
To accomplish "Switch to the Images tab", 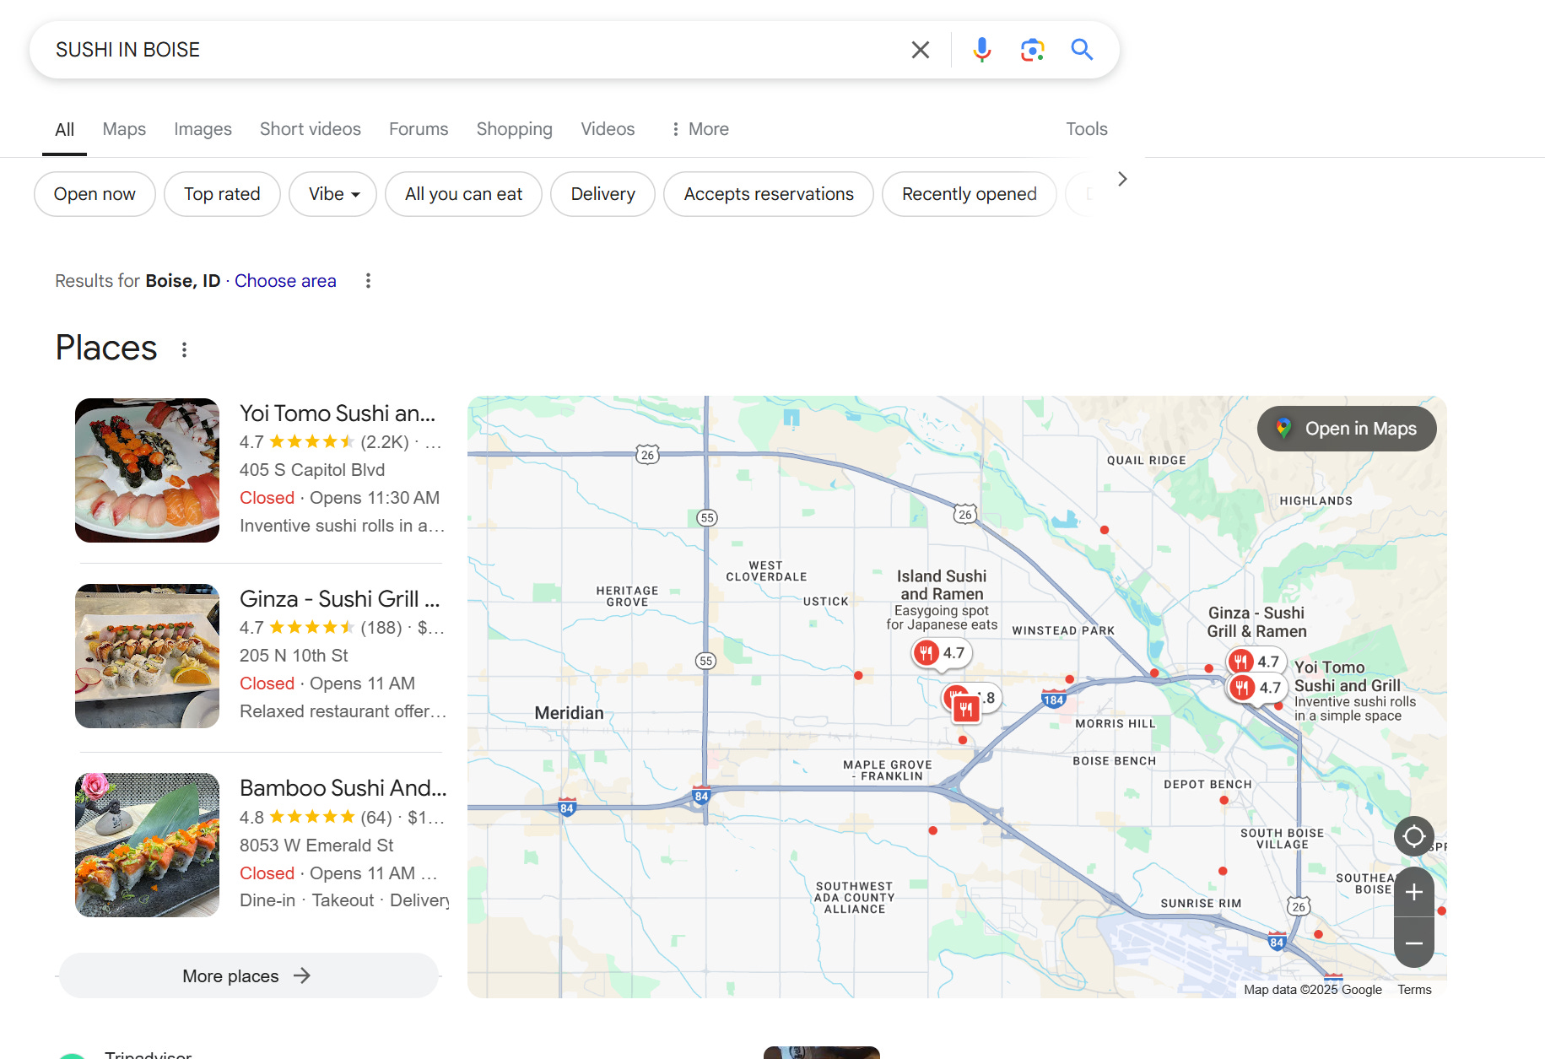I will tap(203, 129).
